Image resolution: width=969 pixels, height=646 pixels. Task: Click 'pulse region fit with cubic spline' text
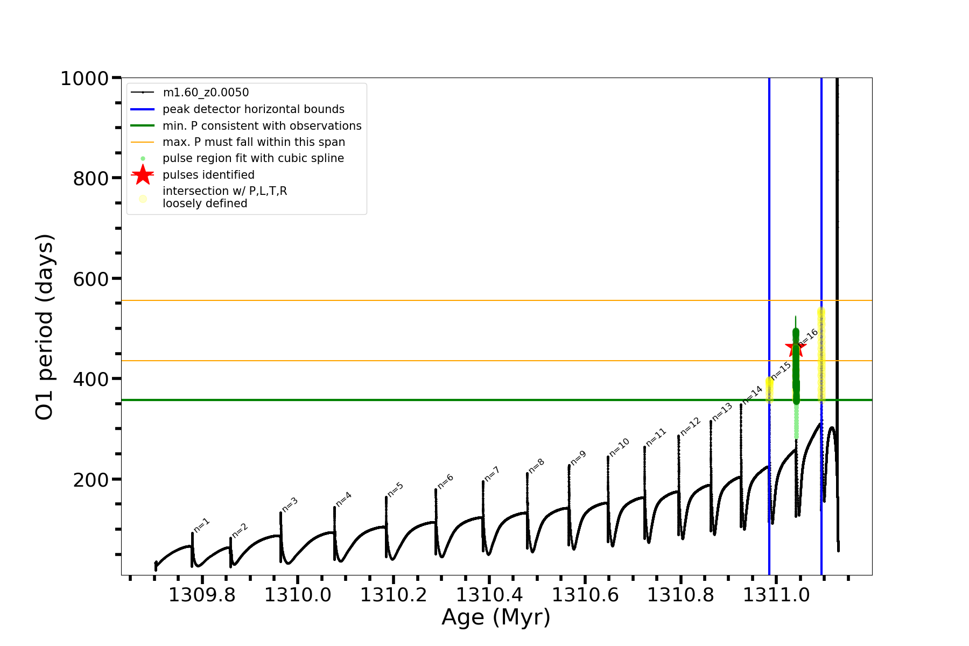(253, 158)
